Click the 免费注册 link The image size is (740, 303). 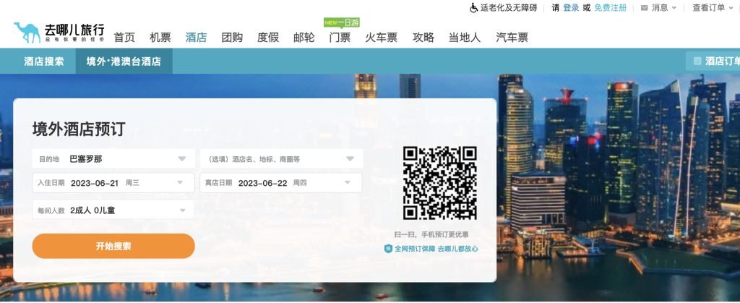click(x=610, y=8)
